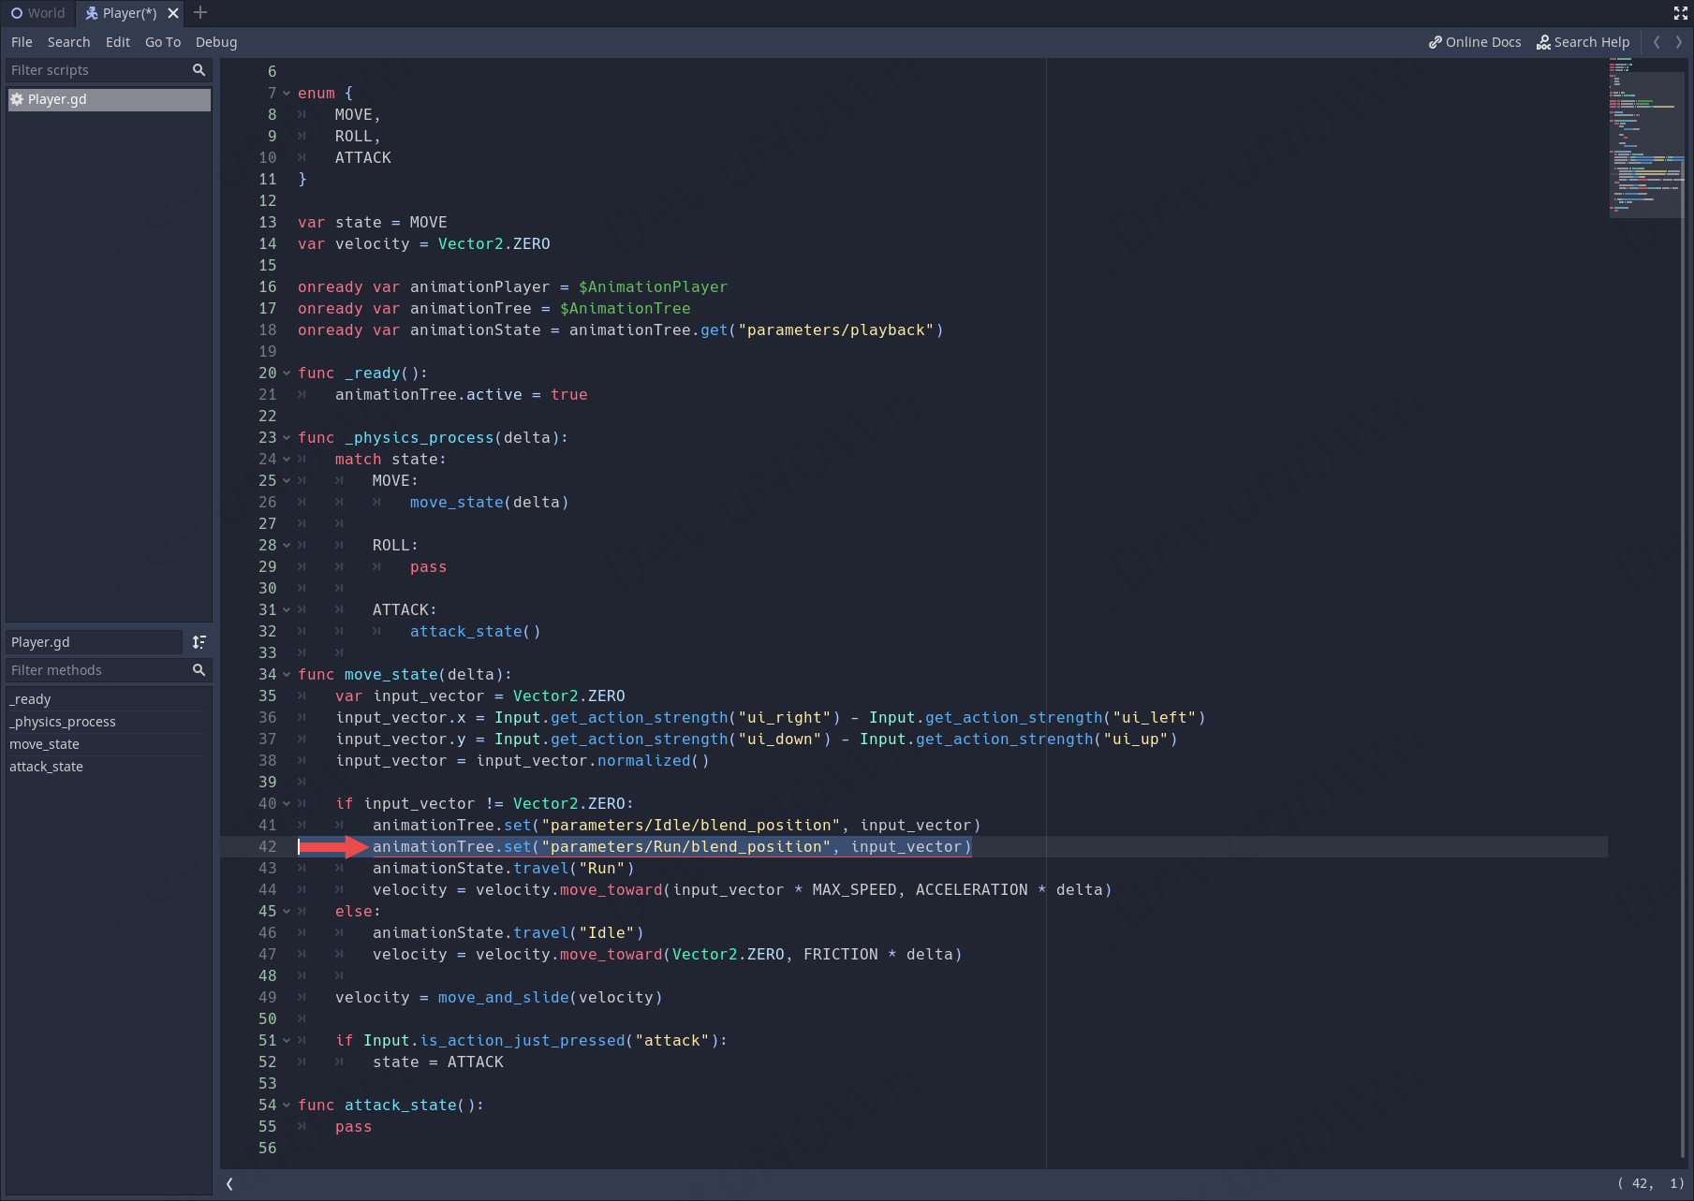Click move_and_slide call on line 49

[x=503, y=998]
